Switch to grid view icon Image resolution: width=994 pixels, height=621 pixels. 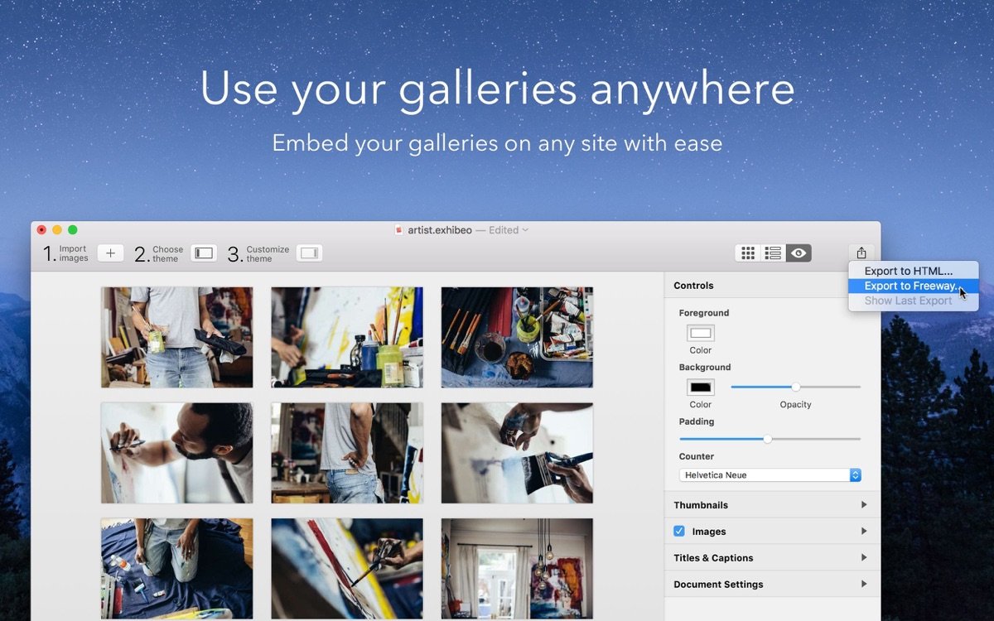click(x=748, y=253)
